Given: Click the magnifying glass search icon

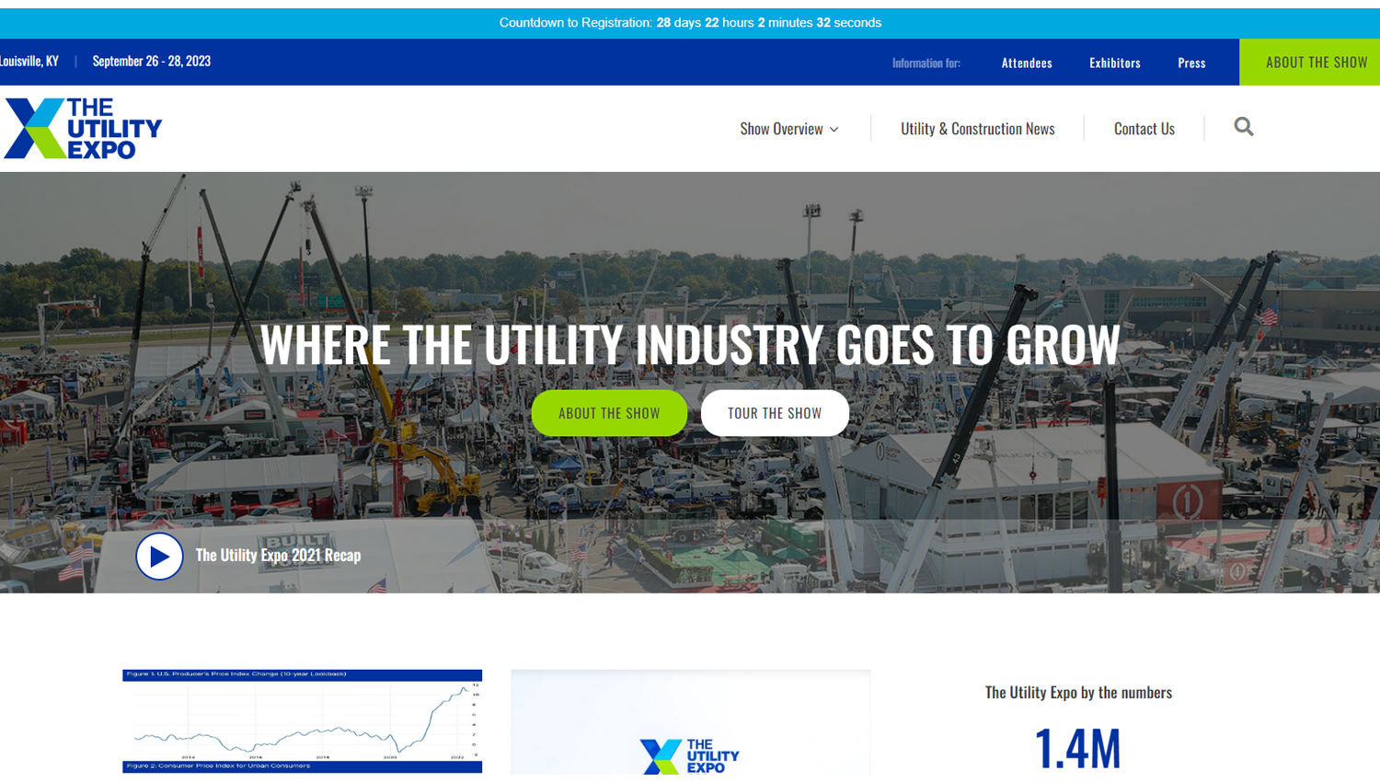Looking at the screenshot, I should pos(1243,127).
